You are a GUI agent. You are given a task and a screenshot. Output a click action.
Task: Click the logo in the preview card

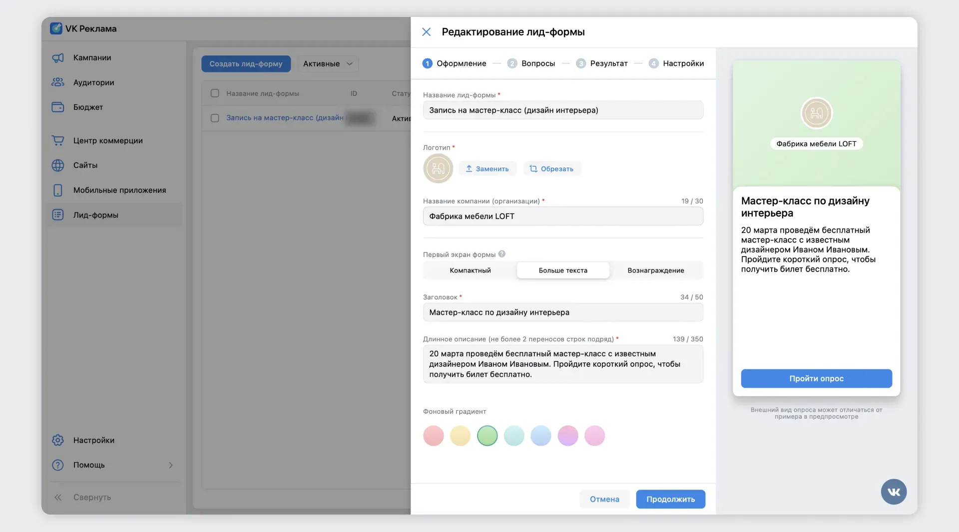[816, 113]
